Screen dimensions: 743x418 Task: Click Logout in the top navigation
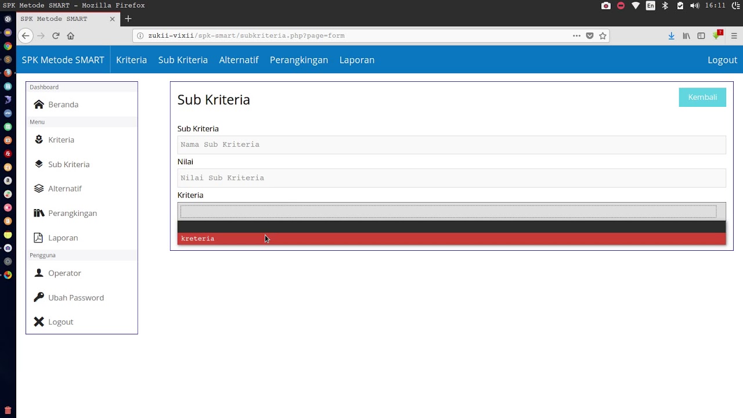pos(722,60)
